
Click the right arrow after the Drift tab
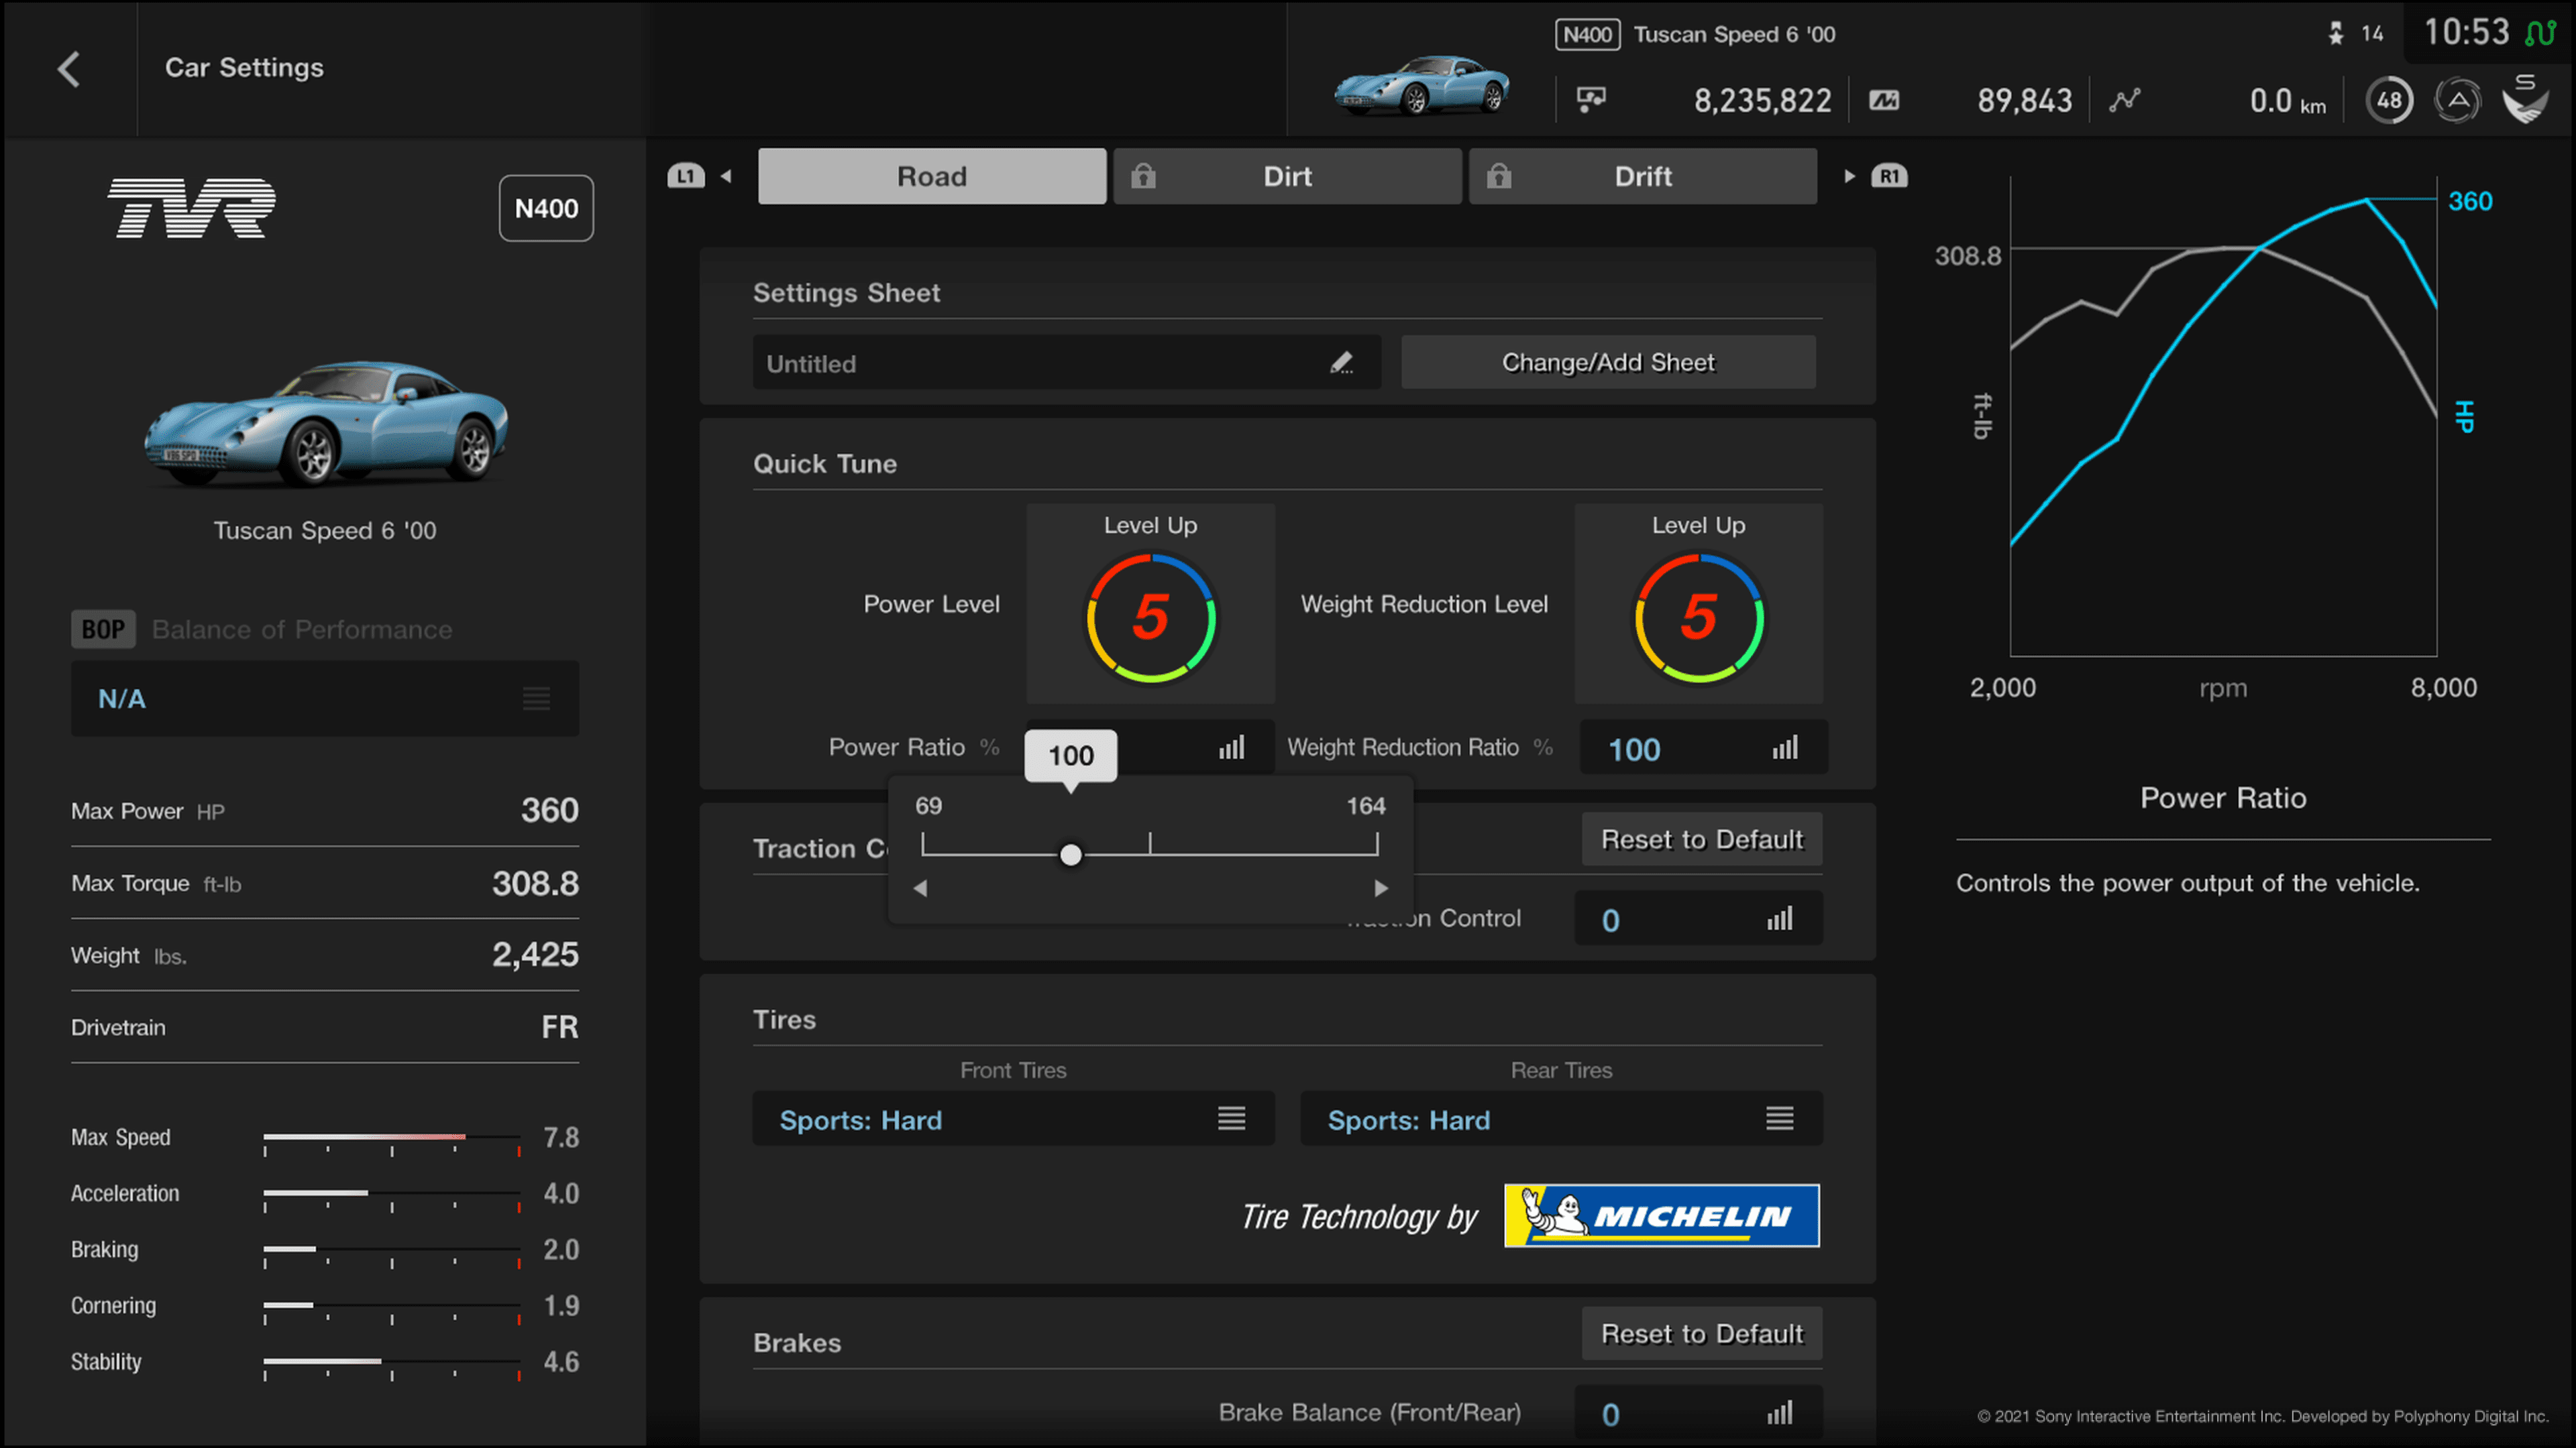(x=1849, y=176)
